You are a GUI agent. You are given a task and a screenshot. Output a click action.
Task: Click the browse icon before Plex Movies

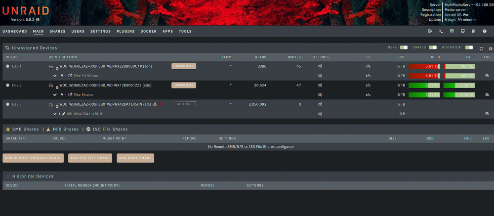[70, 94]
